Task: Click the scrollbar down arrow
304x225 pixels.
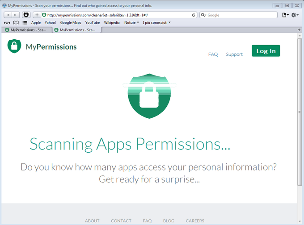Action: pyautogui.click(x=300, y=221)
